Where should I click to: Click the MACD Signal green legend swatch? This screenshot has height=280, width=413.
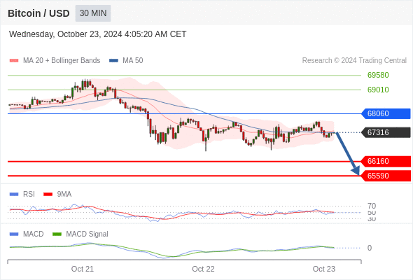click(x=57, y=234)
